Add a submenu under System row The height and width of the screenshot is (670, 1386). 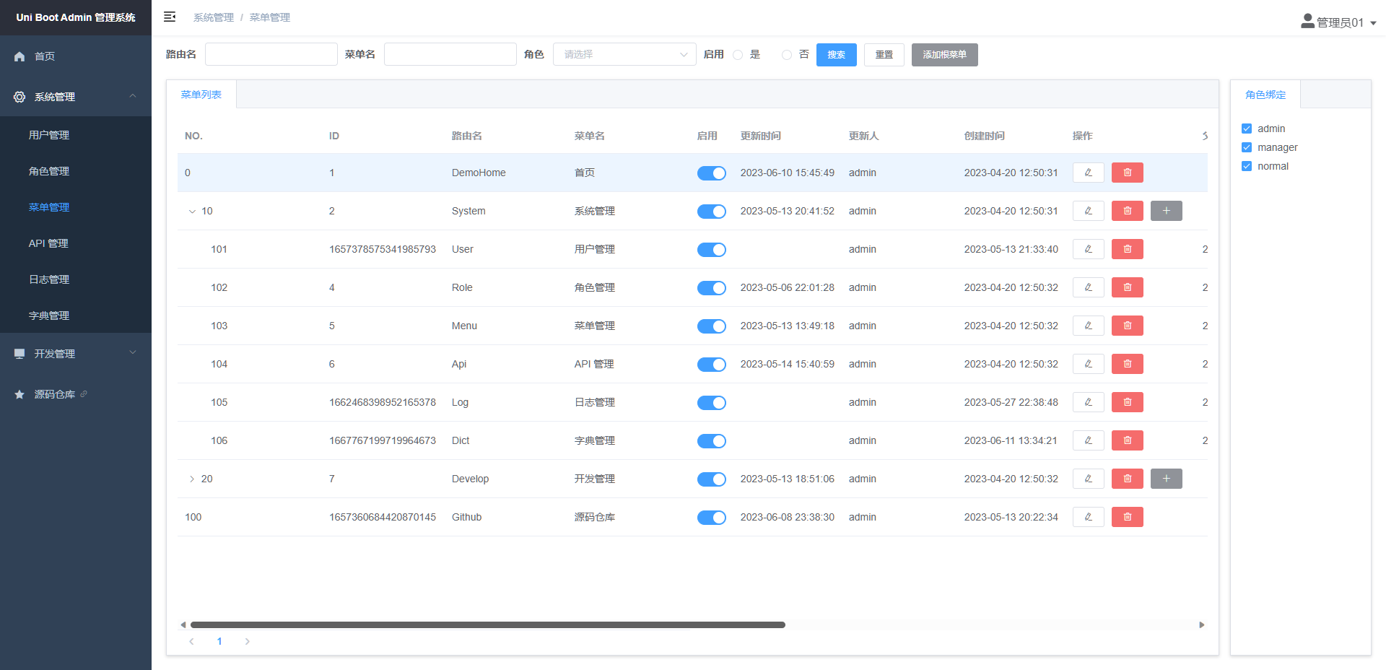tap(1166, 211)
